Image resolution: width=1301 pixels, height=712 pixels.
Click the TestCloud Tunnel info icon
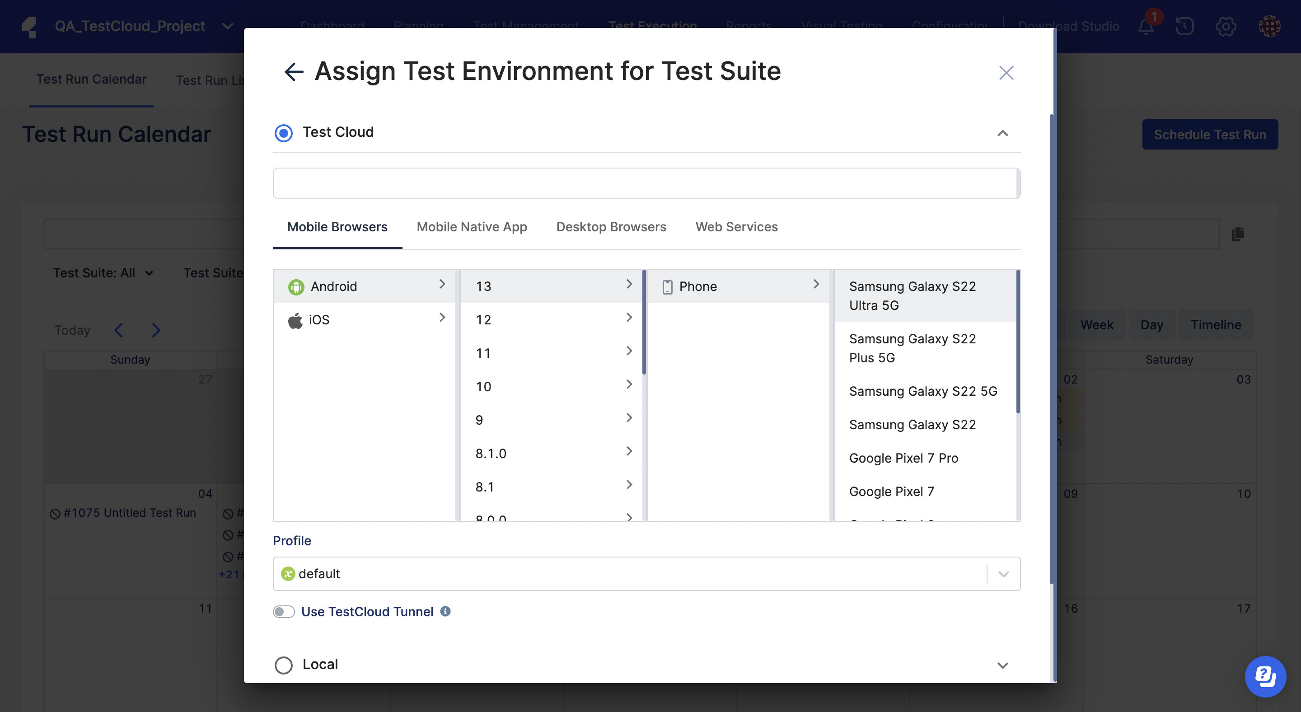(x=445, y=611)
